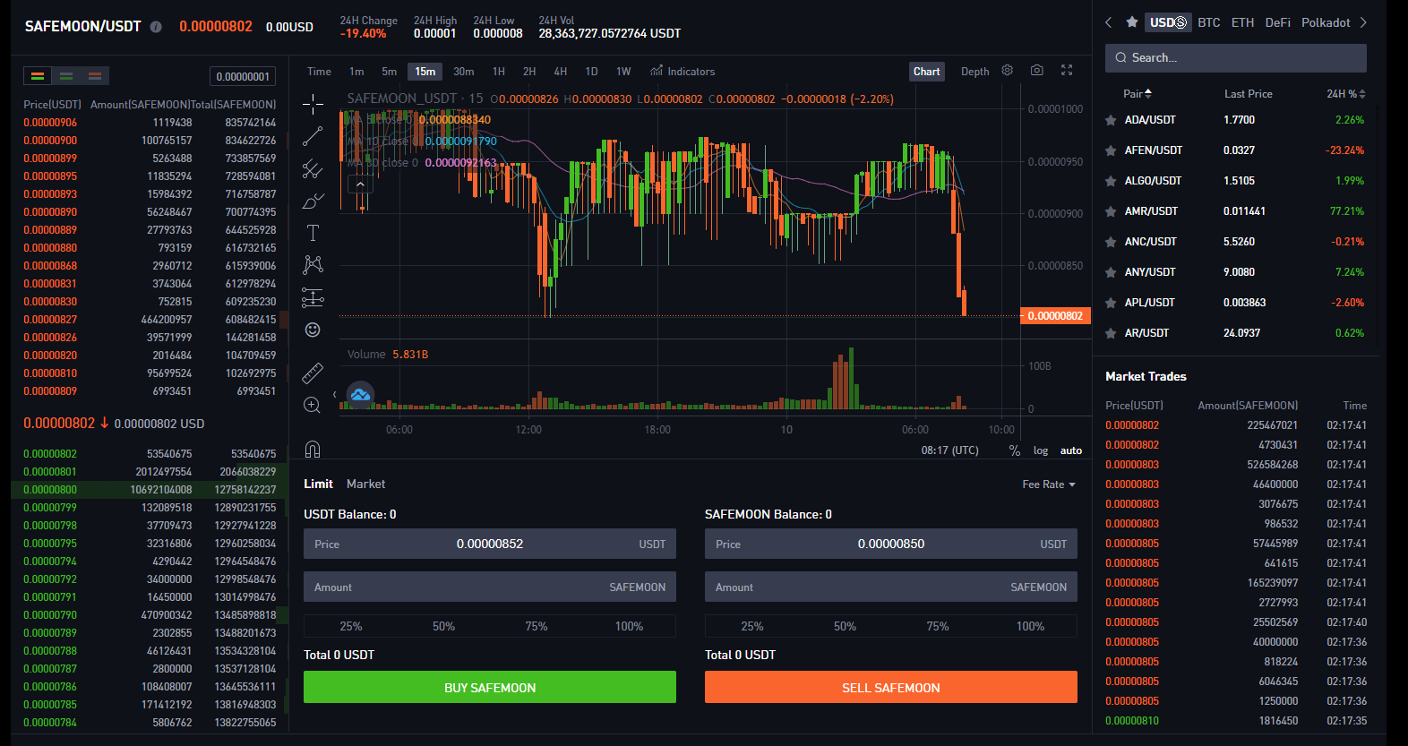The width and height of the screenshot is (1408, 746).
Task: Select the ruler measure tool
Action: coord(313,373)
